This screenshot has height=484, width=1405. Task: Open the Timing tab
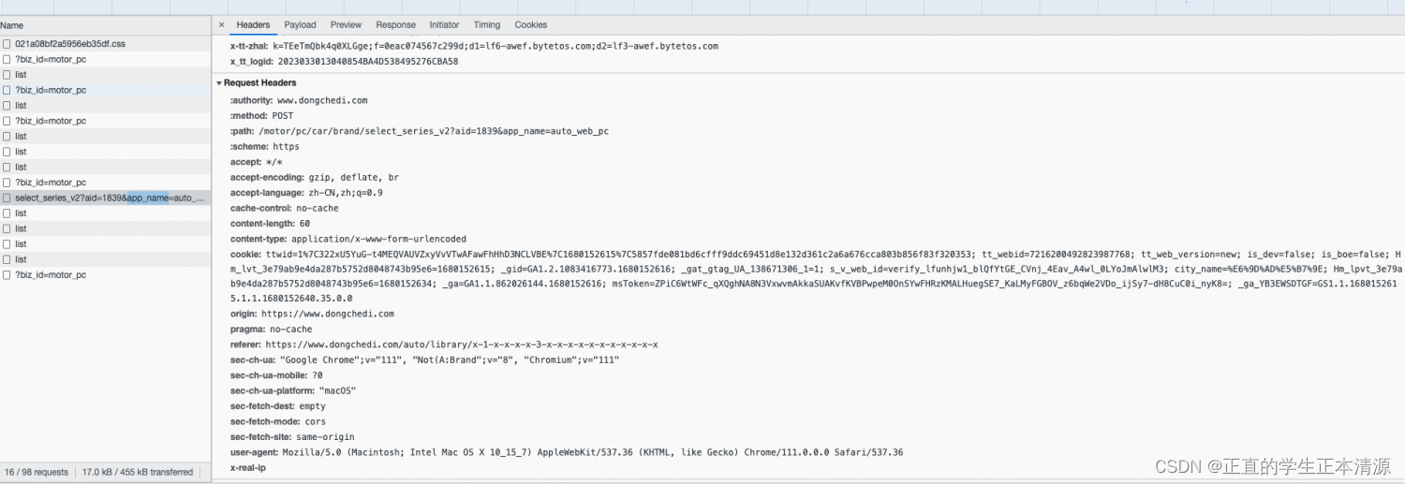[x=486, y=25]
